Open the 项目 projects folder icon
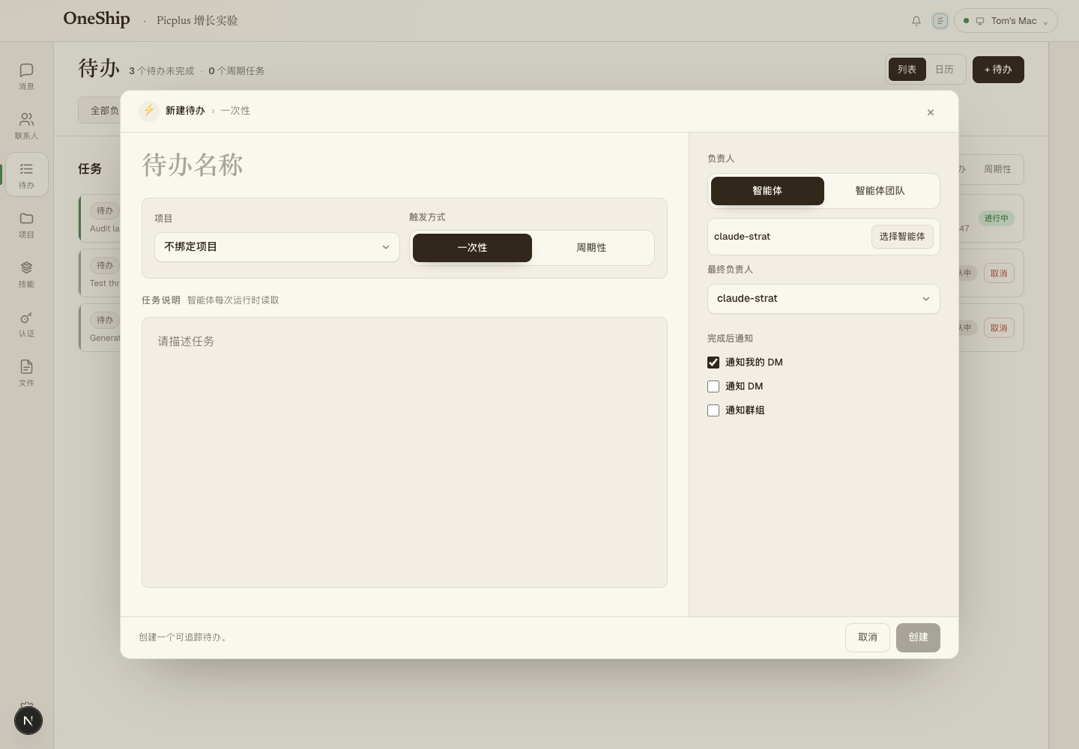Screen dimensions: 1079x749 (x=26, y=225)
